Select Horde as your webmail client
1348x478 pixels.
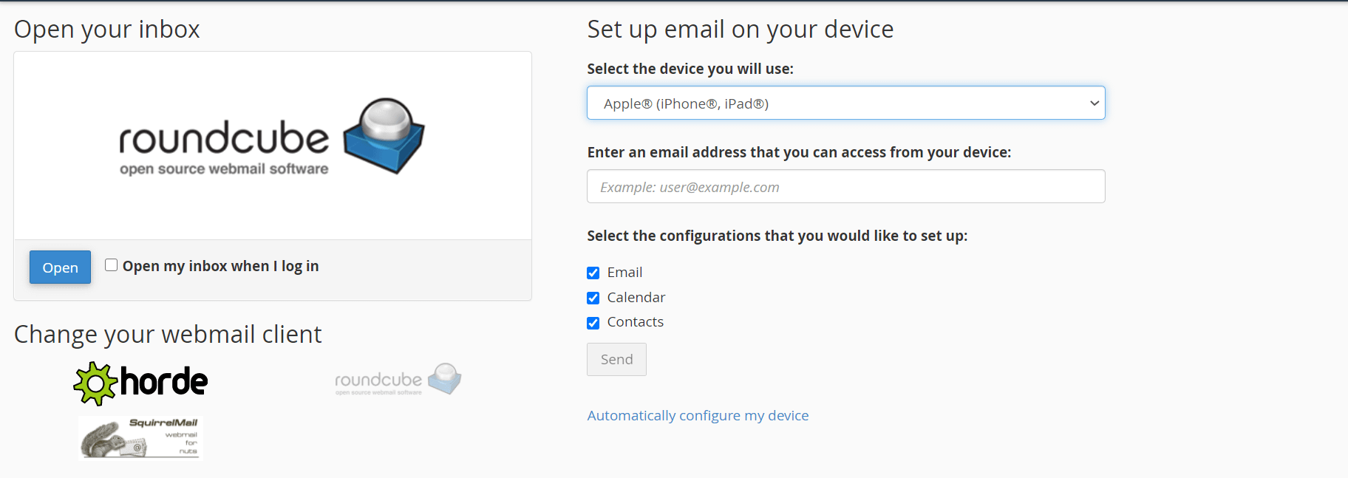tap(140, 382)
